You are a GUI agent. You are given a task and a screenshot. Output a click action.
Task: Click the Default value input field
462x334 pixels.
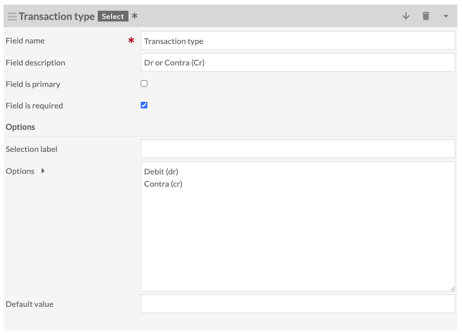click(x=297, y=303)
